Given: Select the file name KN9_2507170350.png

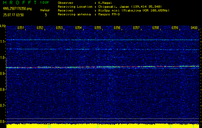Looking at the screenshot, I should coord(17,9).
